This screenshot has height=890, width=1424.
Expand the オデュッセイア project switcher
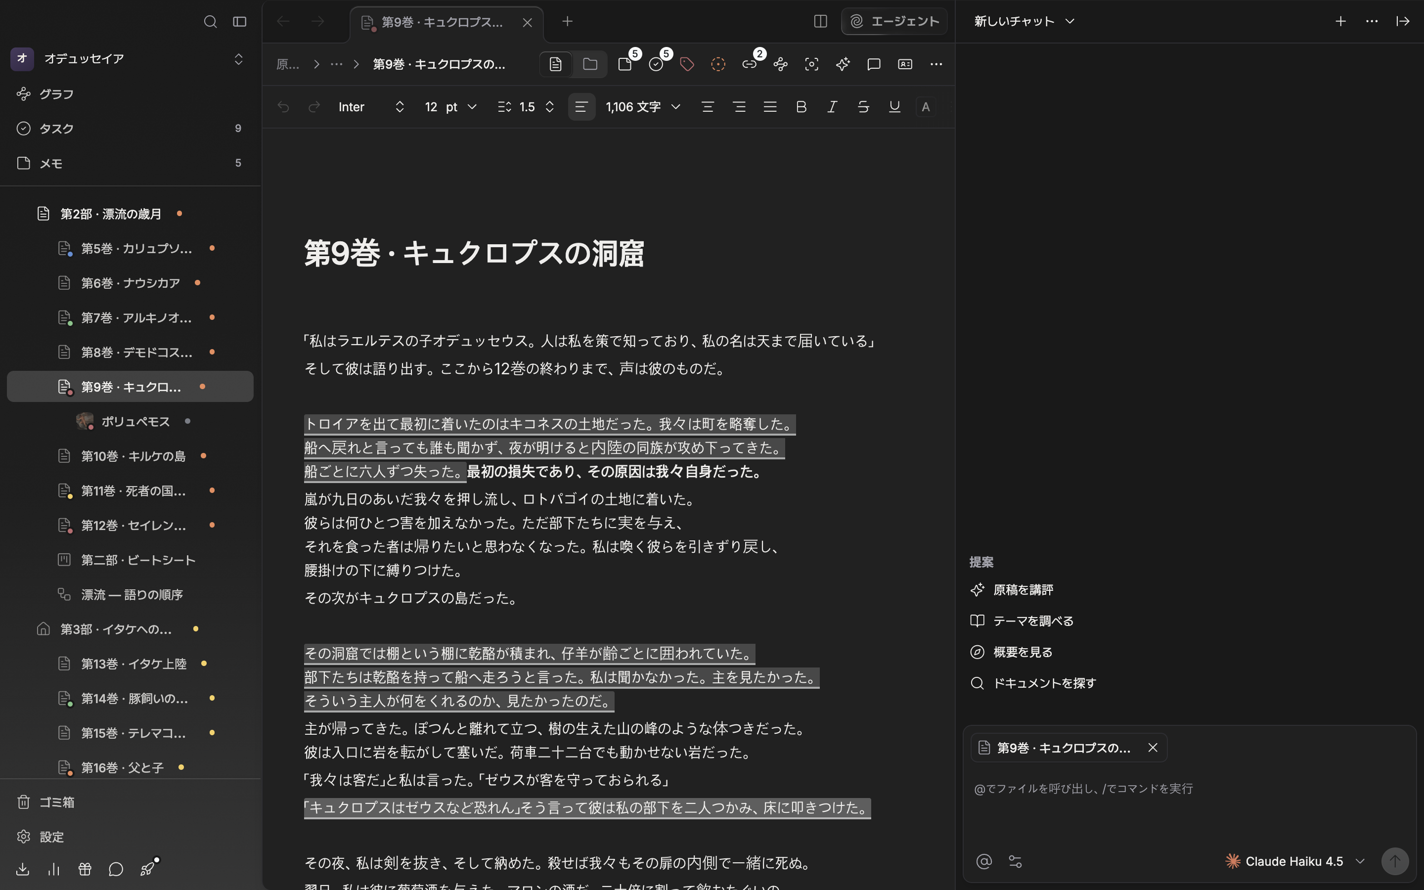[x=238, y=59]
